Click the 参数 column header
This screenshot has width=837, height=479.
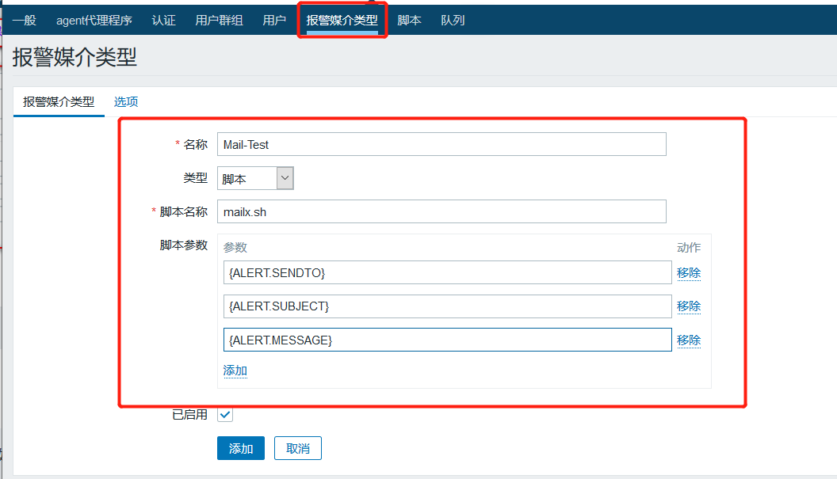[x=235, y=248]
